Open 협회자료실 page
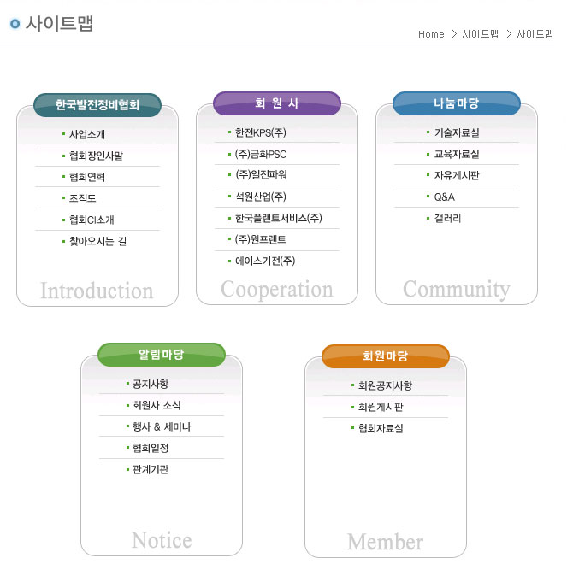Viewport: 567px width, 570px height. (381, 428)
